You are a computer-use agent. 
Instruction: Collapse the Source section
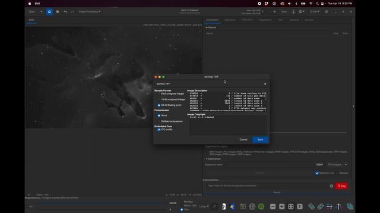211,28
